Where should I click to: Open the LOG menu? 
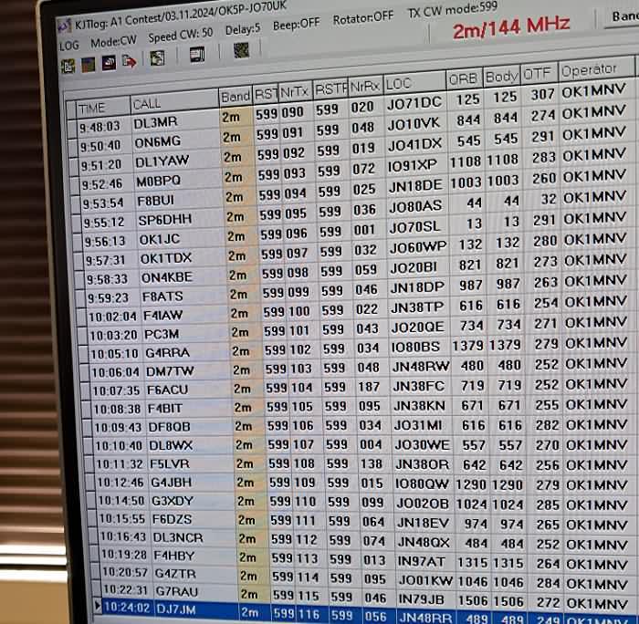(68, 46)
